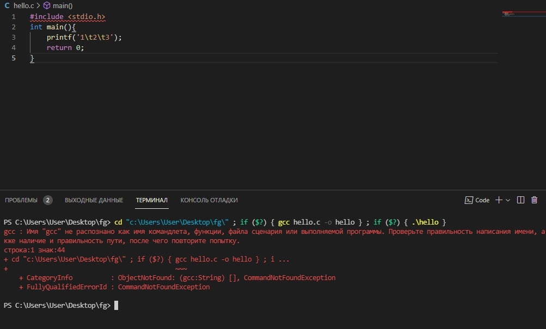Image resolution: width=546 pixels, height=329 pixels.
Task: Click line number 2 in the gutter
Action: (x=14, y=27)
